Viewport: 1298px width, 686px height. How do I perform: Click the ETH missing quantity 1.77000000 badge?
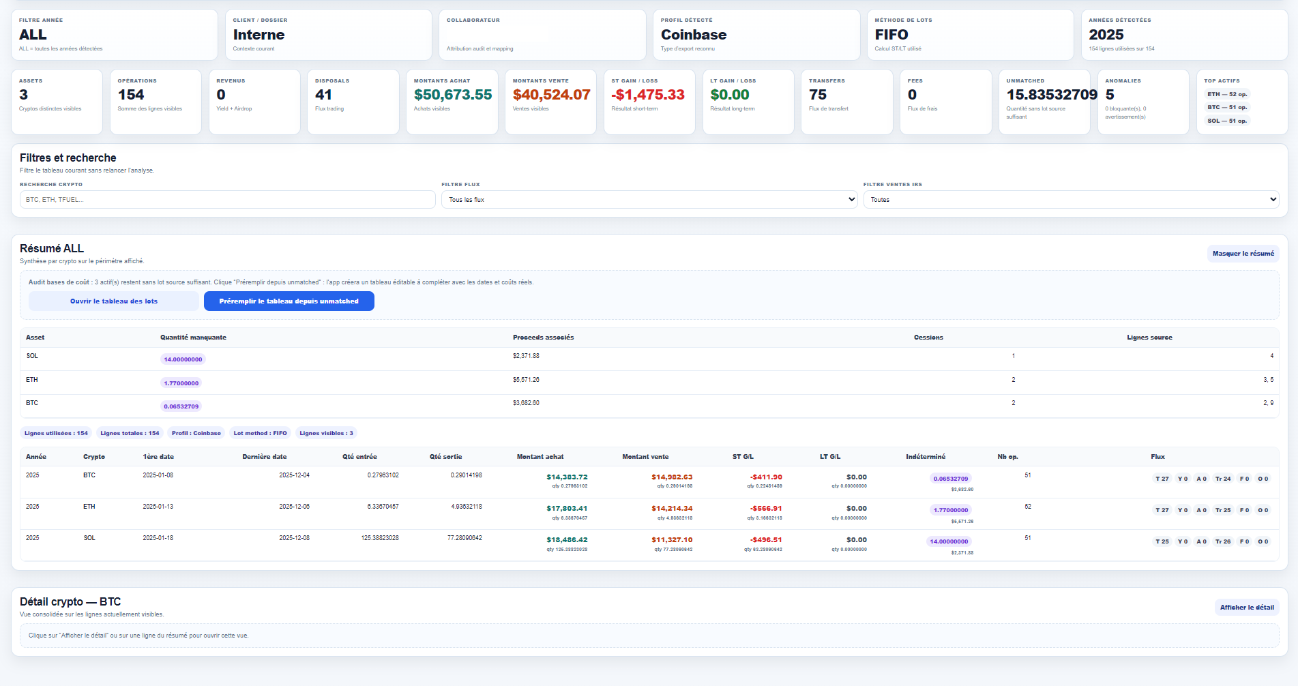pos(181,383)
